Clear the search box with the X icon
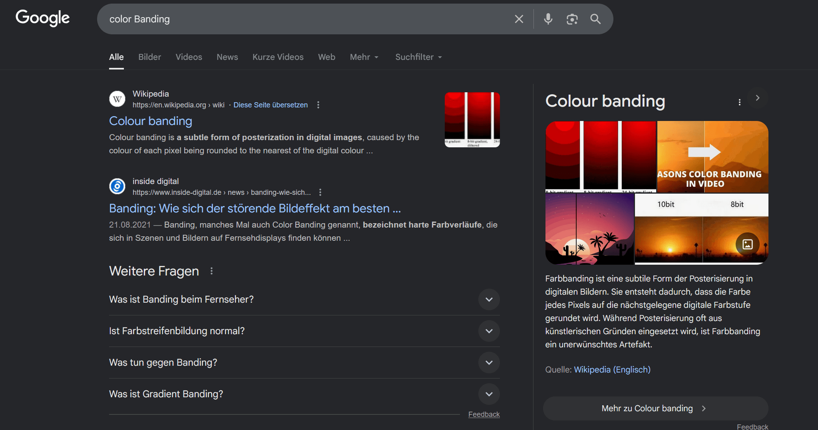The image size is (818, 430). (x=519, y=19)
